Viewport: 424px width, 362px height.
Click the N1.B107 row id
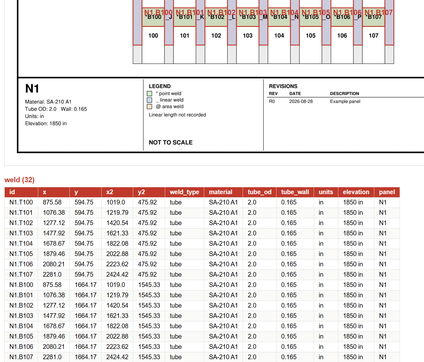[21, 357]
